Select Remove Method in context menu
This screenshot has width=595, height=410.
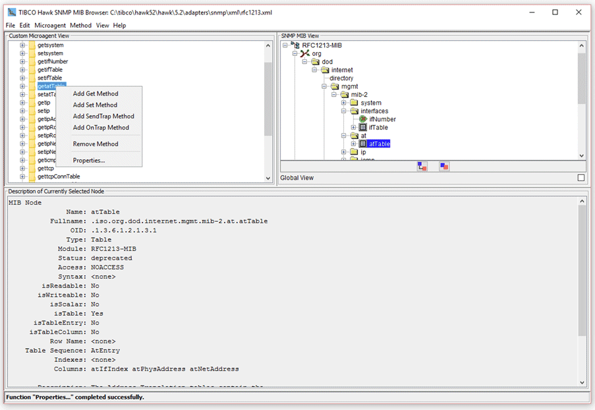coord(96,144)
